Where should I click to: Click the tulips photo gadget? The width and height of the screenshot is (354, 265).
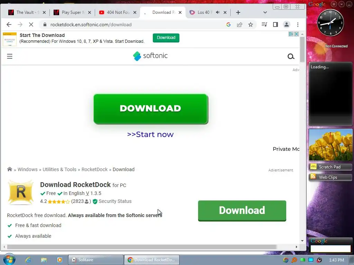coord(330,145)
